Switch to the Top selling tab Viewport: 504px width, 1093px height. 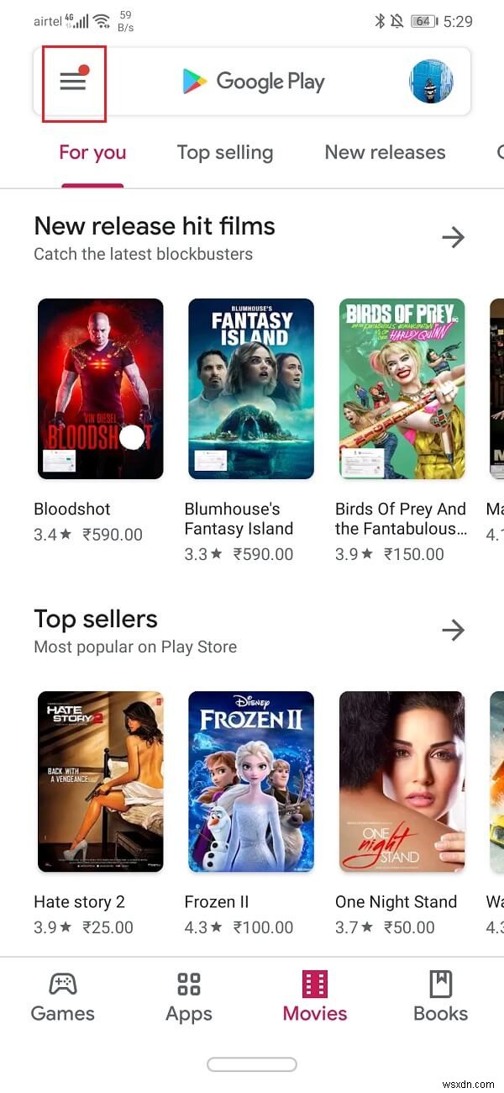click(225, 152)
